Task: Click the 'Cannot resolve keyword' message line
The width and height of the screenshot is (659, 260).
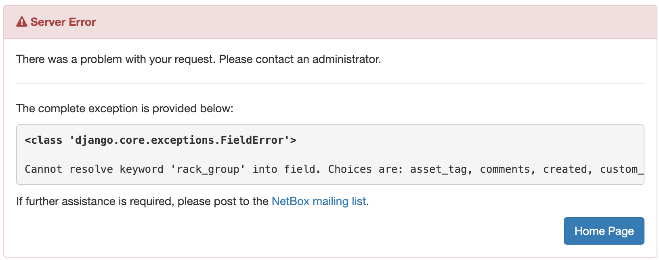Action: (x=334, y=169)
